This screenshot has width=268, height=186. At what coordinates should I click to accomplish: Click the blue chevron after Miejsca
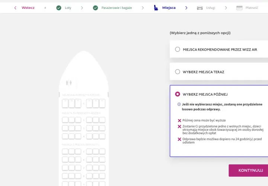coord(186,8)
